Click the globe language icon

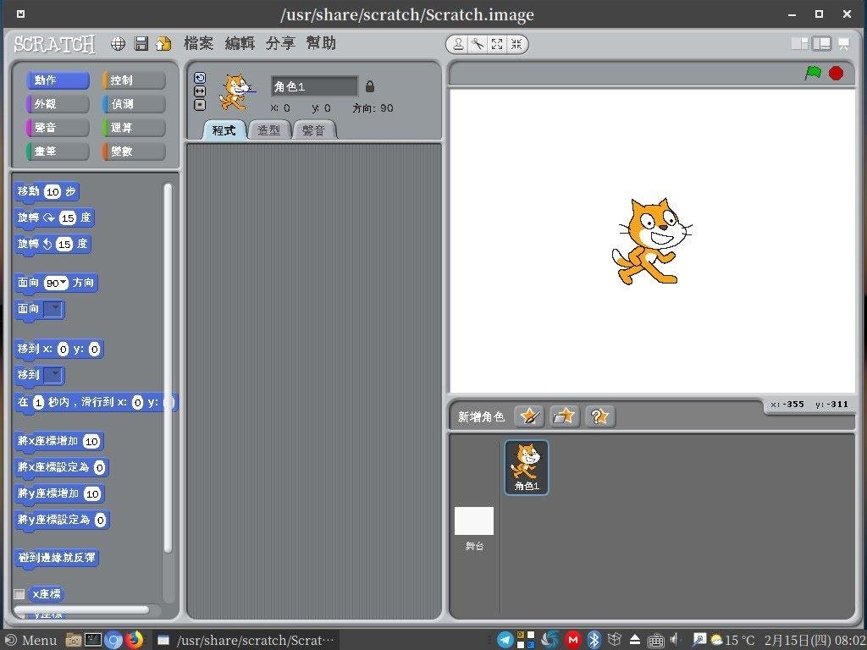tap(118, 44)
